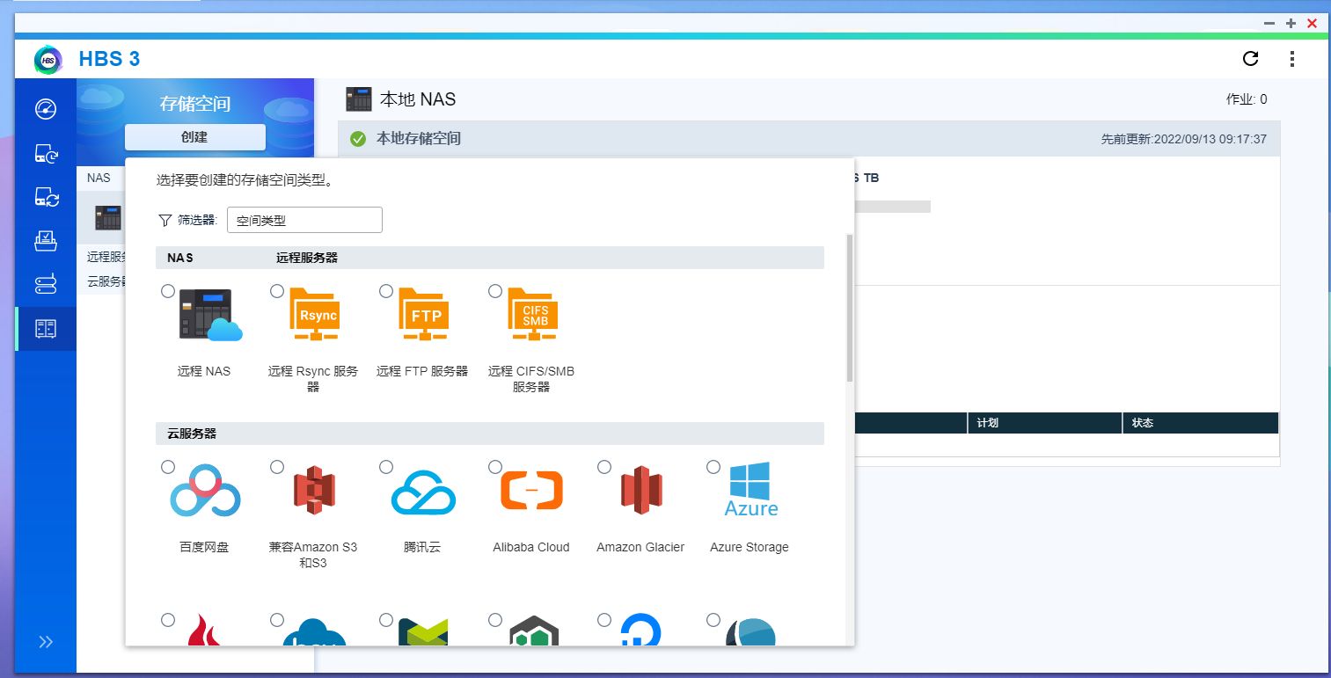Image resolution: width=1331 pixels, height=678 pixels.
Task: Select the Amazon Glacier radio button
Action: tap(604, 467)
